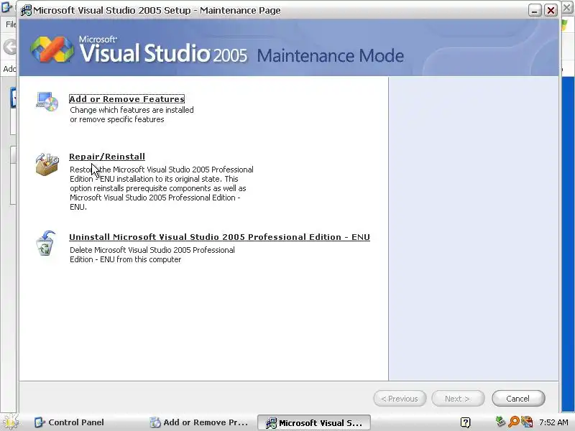This screenshot has height=431, width=575.
Task: Close the Setup window with the X button
Action: tap(551, 10)
